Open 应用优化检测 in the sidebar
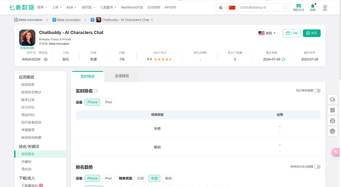The width and height of the screenshot is (341, 187). click(x=31, y=138)
